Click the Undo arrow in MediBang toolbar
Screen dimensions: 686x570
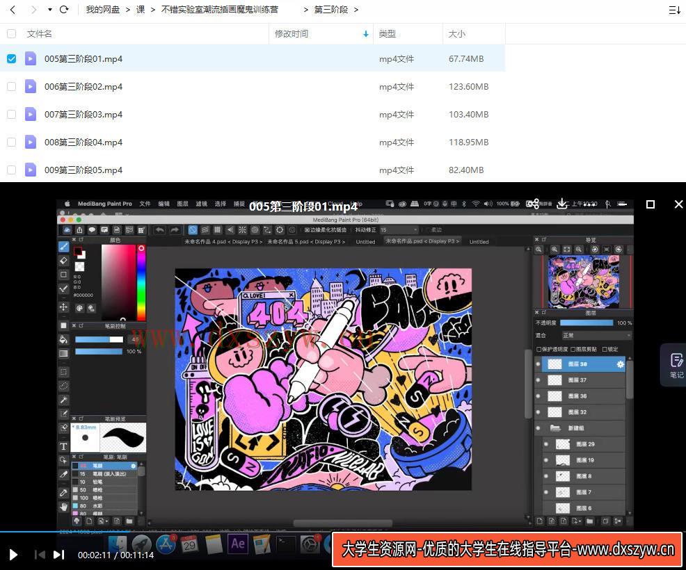pos(160,230)
